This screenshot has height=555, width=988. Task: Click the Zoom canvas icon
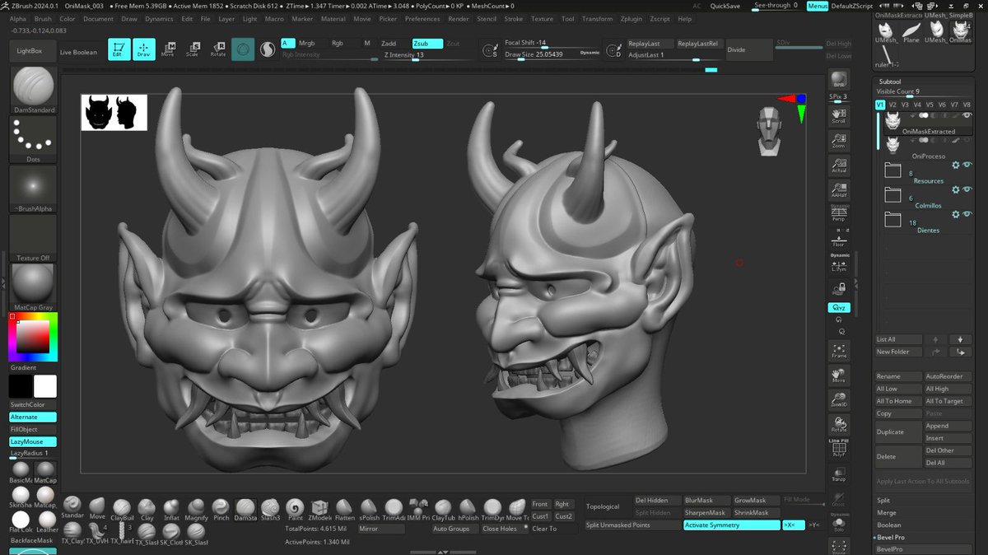[839, 140]
